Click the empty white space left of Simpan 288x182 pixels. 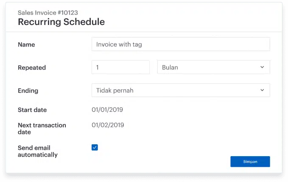tap(170, 162)
